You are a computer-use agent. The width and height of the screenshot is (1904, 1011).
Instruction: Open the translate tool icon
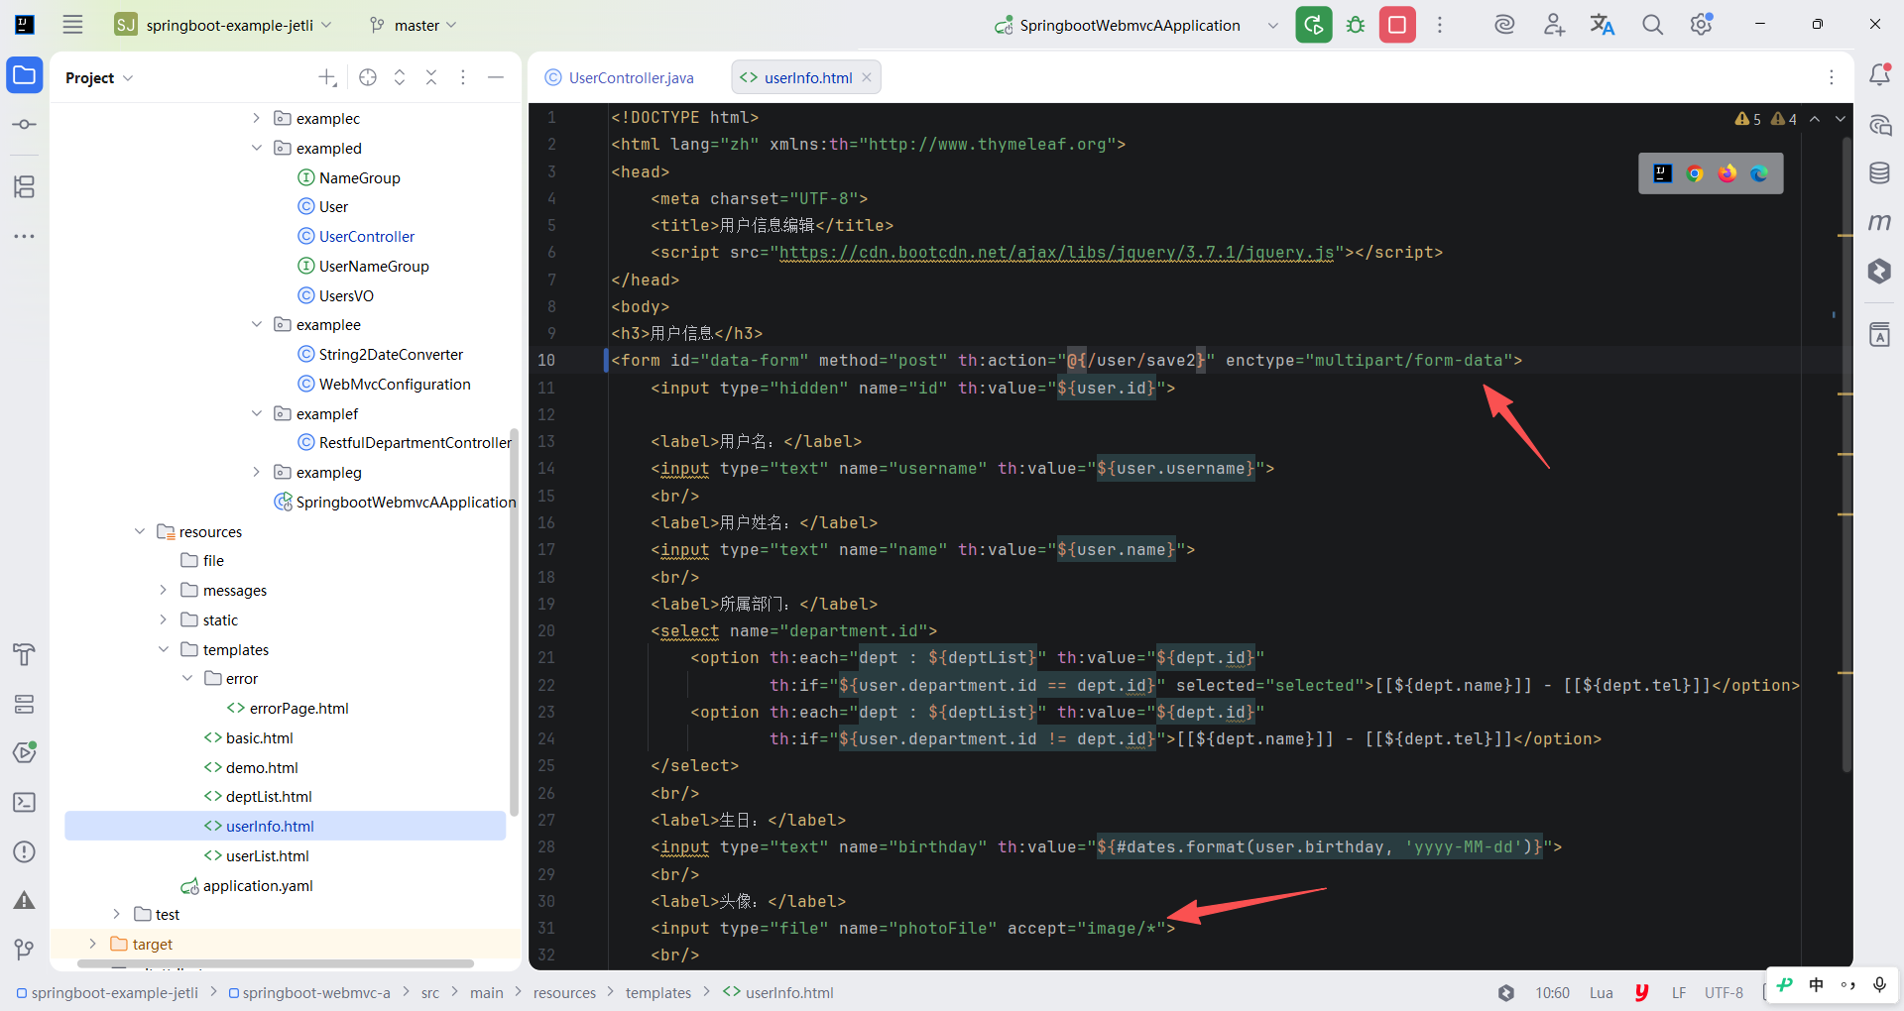[1603, 25]
